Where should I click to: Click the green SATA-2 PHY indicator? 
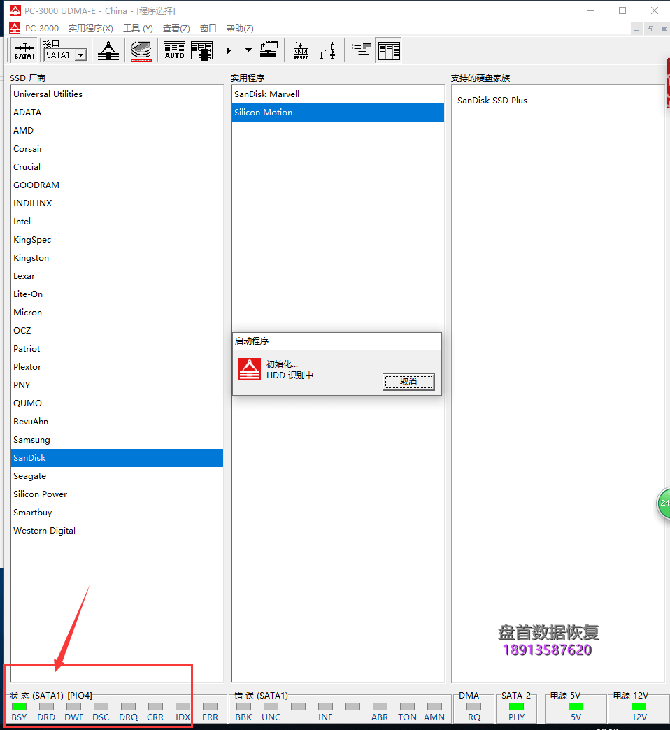(x=516, y=706)
